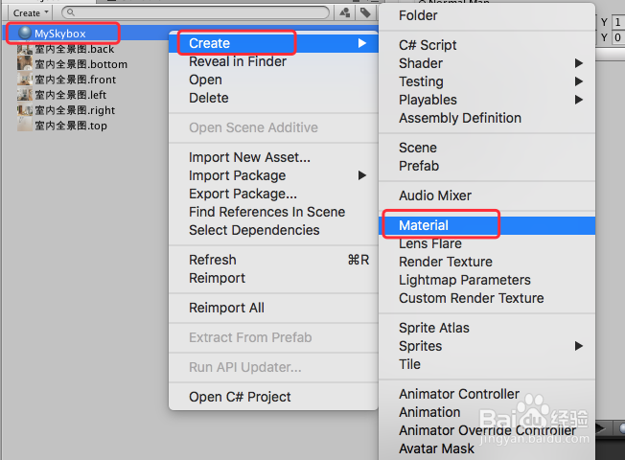Click the 室内全景图.front texture item
Image resolution: width=625 pixels, height=460 pixels.
[67, 80]
